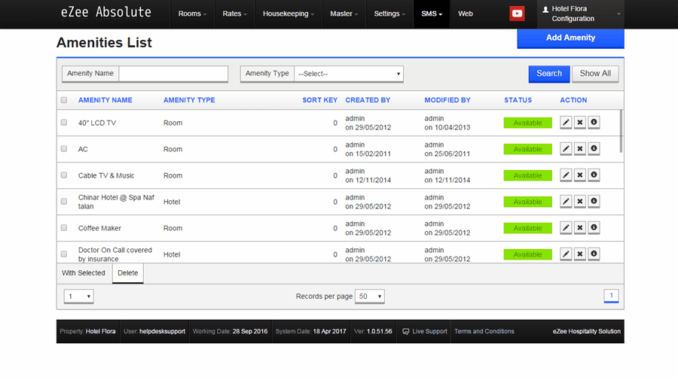Delete the Coffee Maker amenity

coord(580,228)
